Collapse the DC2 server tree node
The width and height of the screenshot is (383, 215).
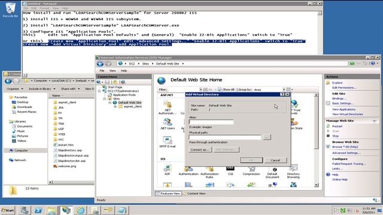coord(99,91)
